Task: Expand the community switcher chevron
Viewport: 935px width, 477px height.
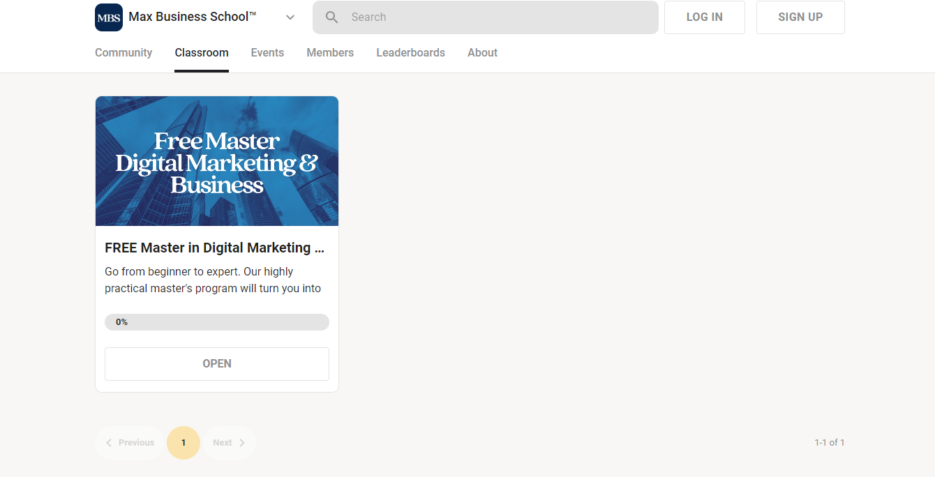Action: point(290,17)
